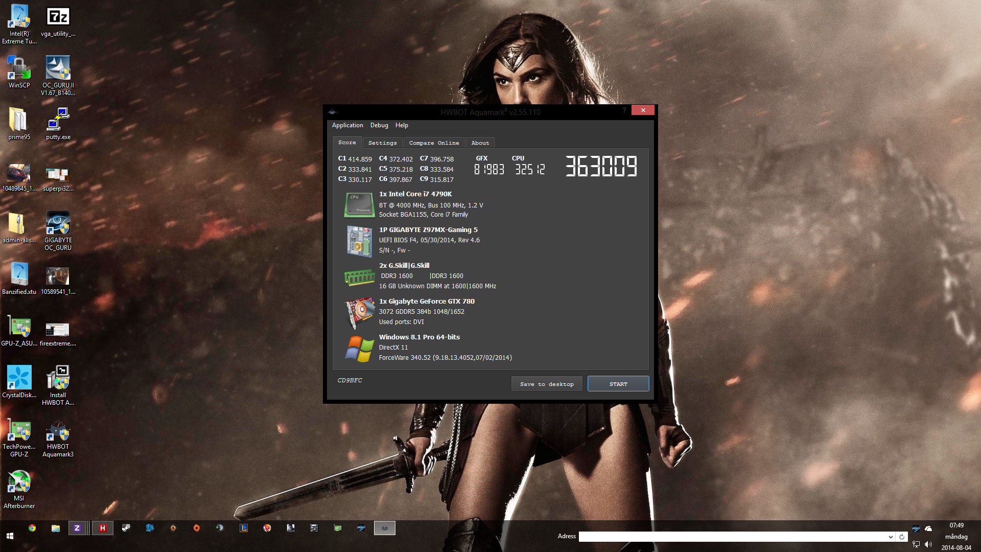Viewport: 981px width, 552px height.
Task: Select the Banzified.xtu file icon
Action: click(19, 279)
